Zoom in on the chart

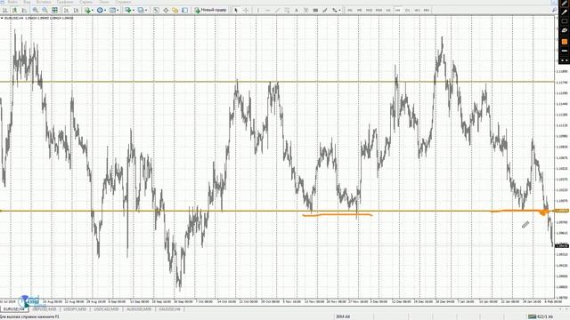(36, 10)
